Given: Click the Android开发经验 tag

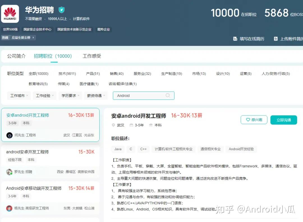Looking at the screenshot, I should [x=241, y=149].
